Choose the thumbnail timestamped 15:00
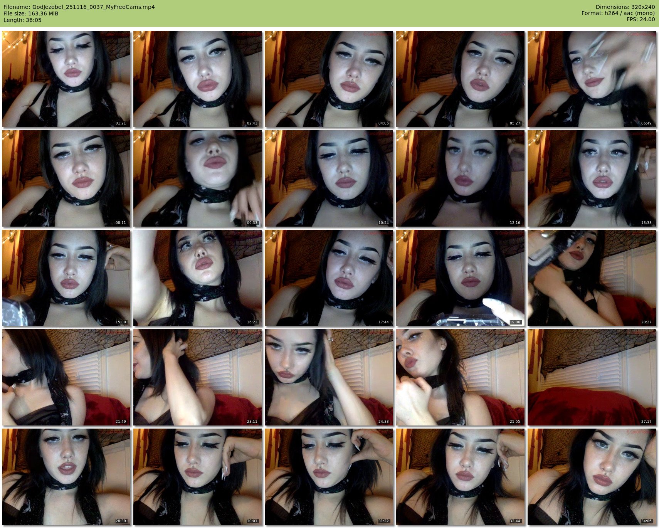Screen dimensions: 659x528 66,278
